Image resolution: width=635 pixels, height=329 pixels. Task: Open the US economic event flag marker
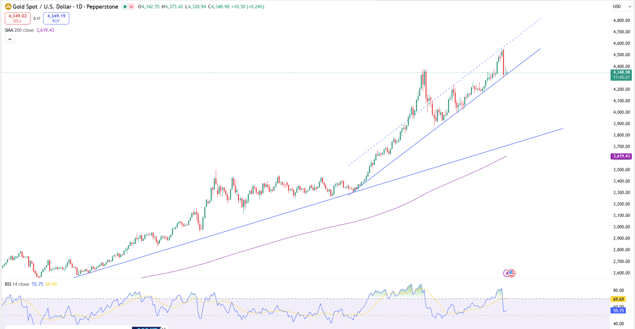click(512, 273)
